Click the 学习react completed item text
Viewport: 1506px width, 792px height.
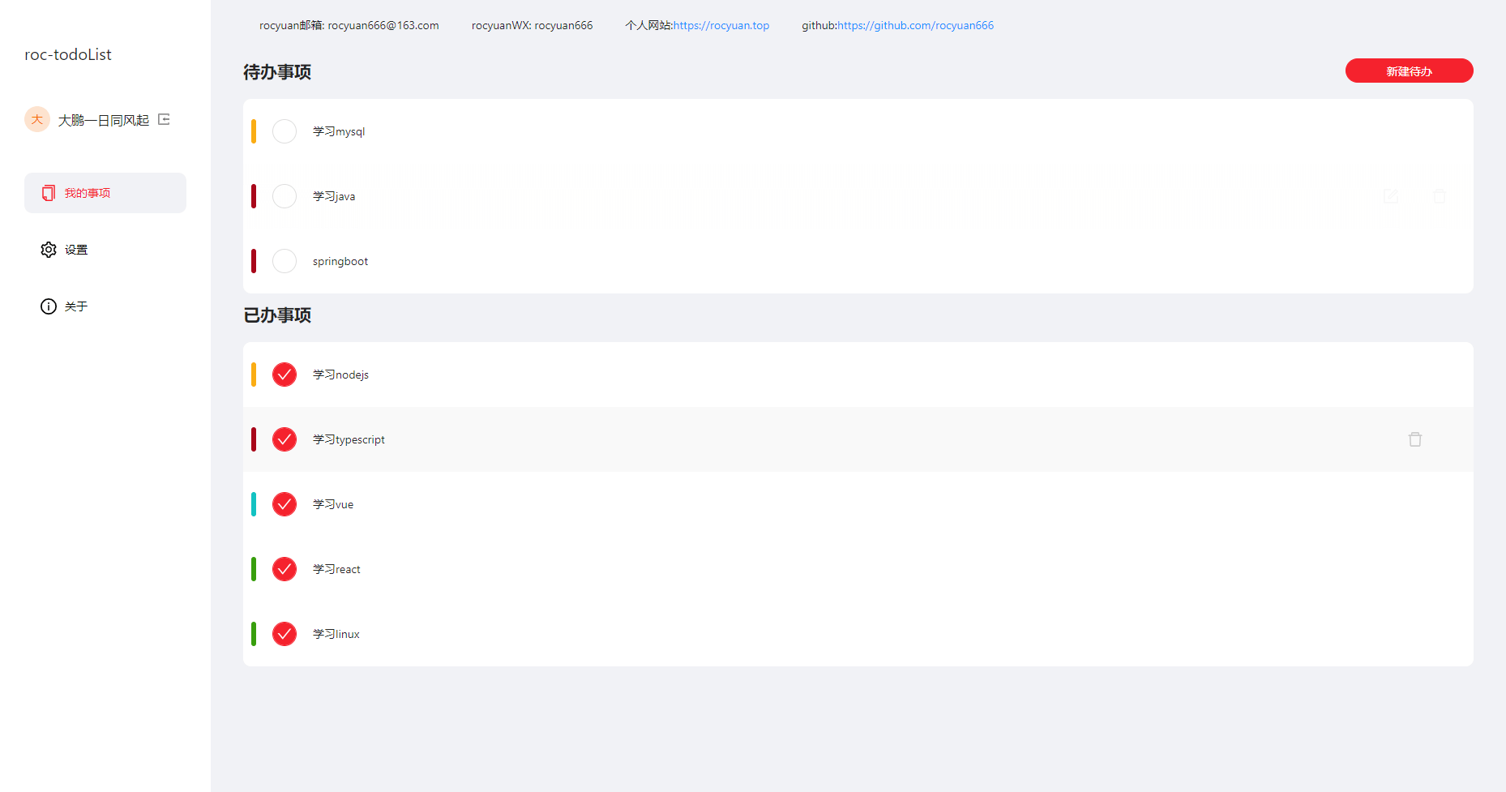(x=336, y=569)
